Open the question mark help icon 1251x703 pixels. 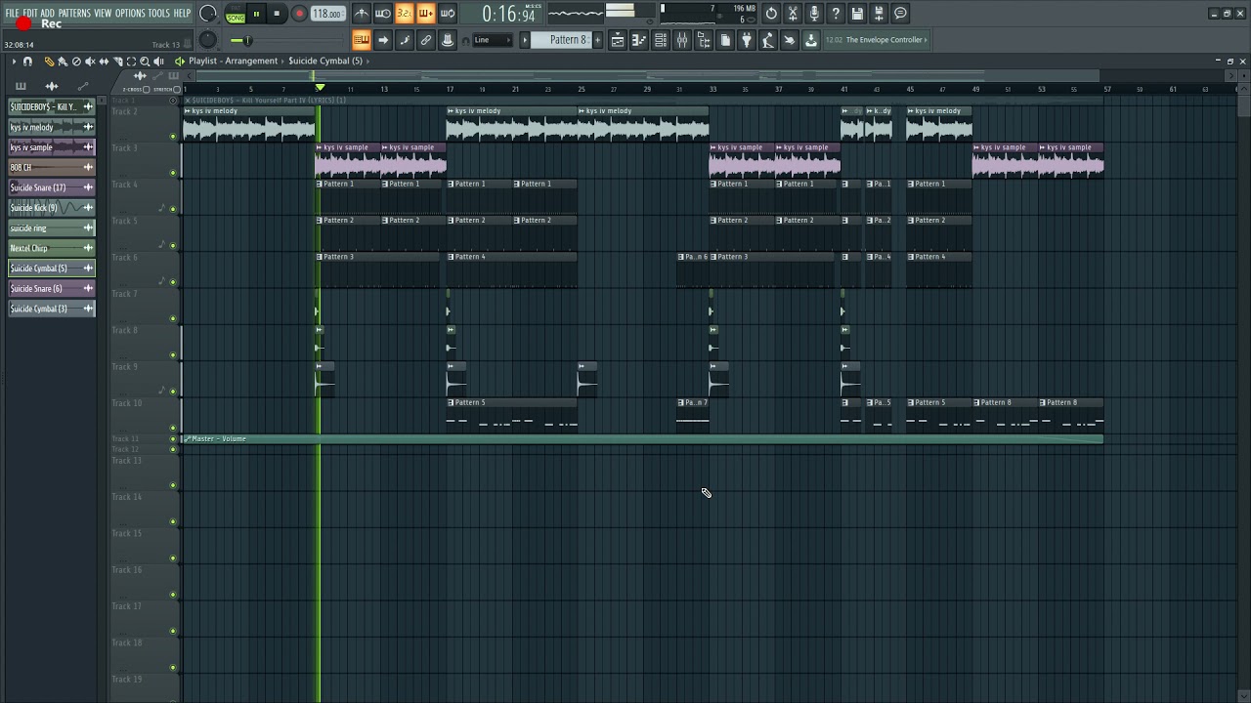click(836, 14)
